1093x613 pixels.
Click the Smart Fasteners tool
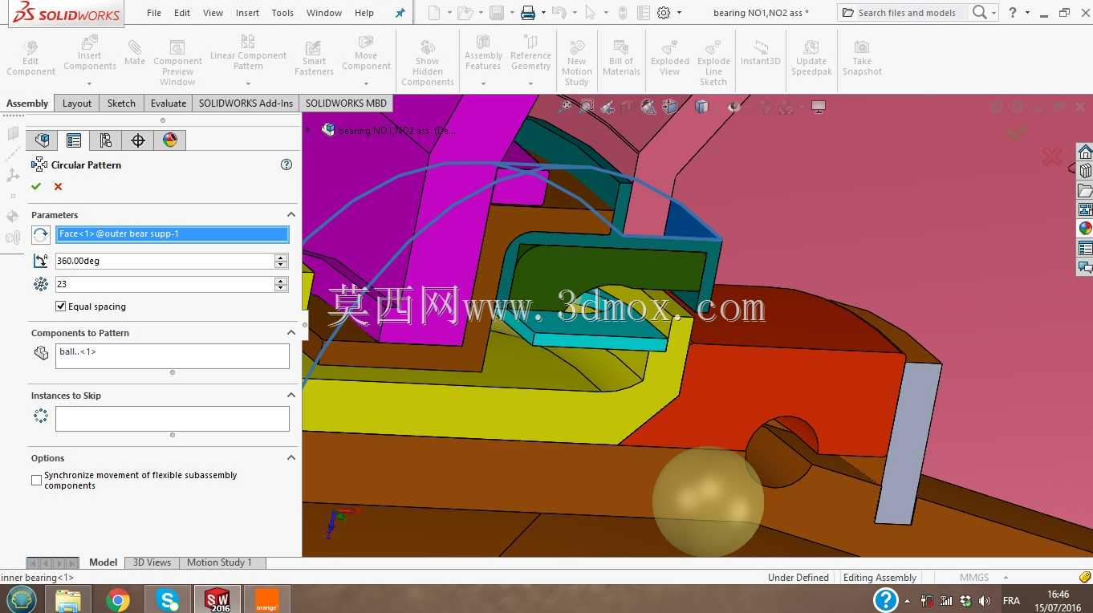click(x=314, y=58)
